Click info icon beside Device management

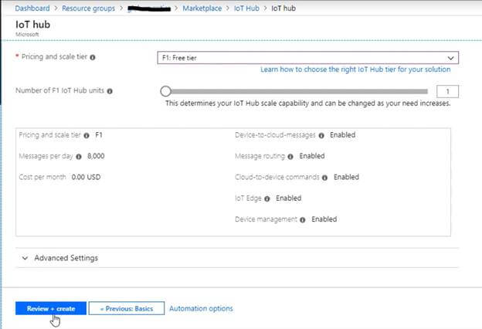tap(303, 220)
